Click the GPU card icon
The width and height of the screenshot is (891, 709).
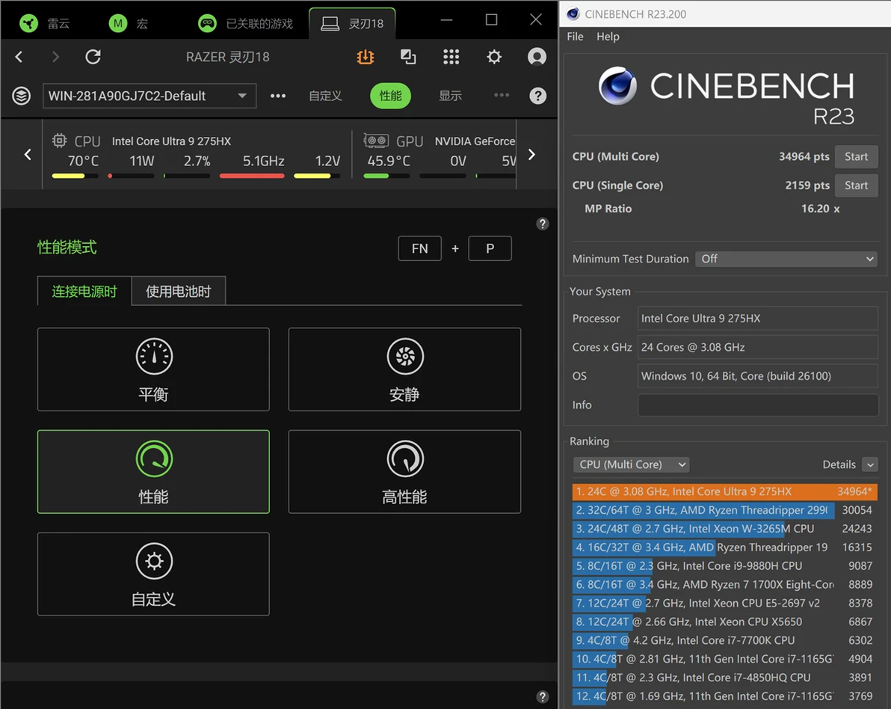point(375,141)
